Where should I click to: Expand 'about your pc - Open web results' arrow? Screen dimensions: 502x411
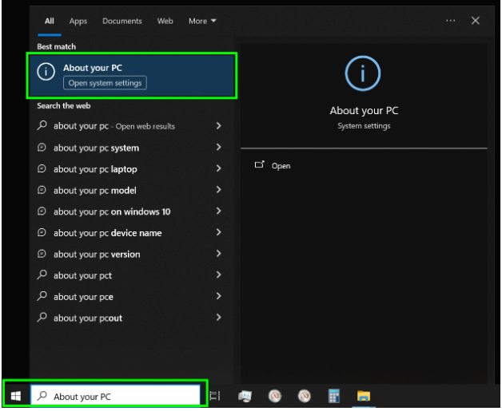point(219,126)
